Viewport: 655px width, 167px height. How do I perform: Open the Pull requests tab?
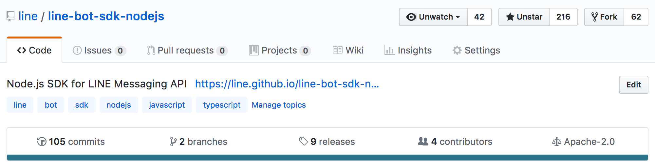pyautogui.click(x=187, y=50)
